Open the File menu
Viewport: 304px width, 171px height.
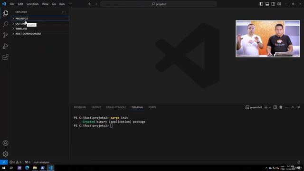coord(12,4)
